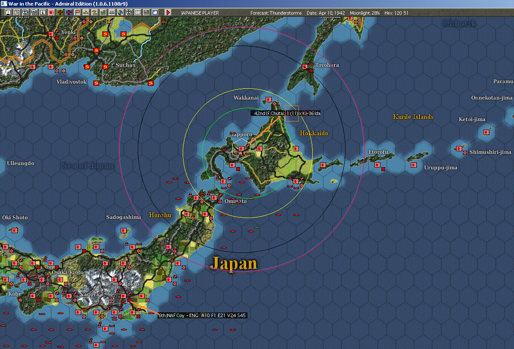This screenshot has width=514, height=349.
Task: Click the Forecast: Thunderstorms status text
Action: pos(276,13)
